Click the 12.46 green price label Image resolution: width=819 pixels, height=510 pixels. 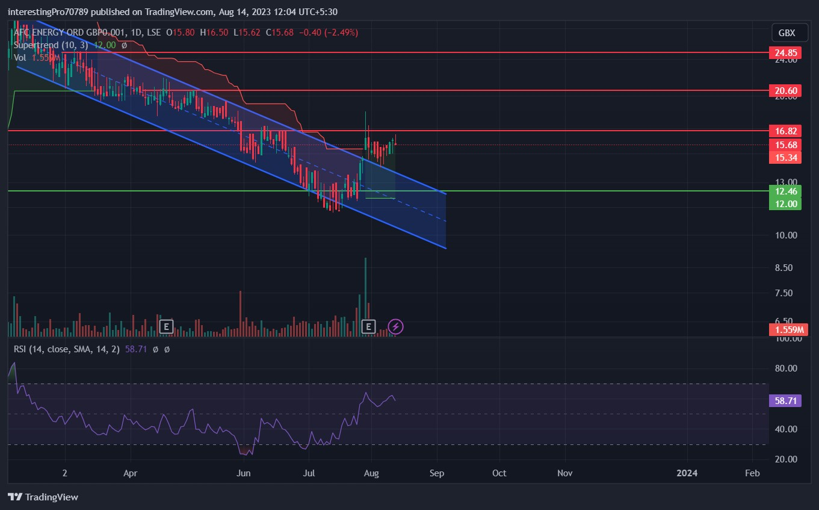point(786,191)
